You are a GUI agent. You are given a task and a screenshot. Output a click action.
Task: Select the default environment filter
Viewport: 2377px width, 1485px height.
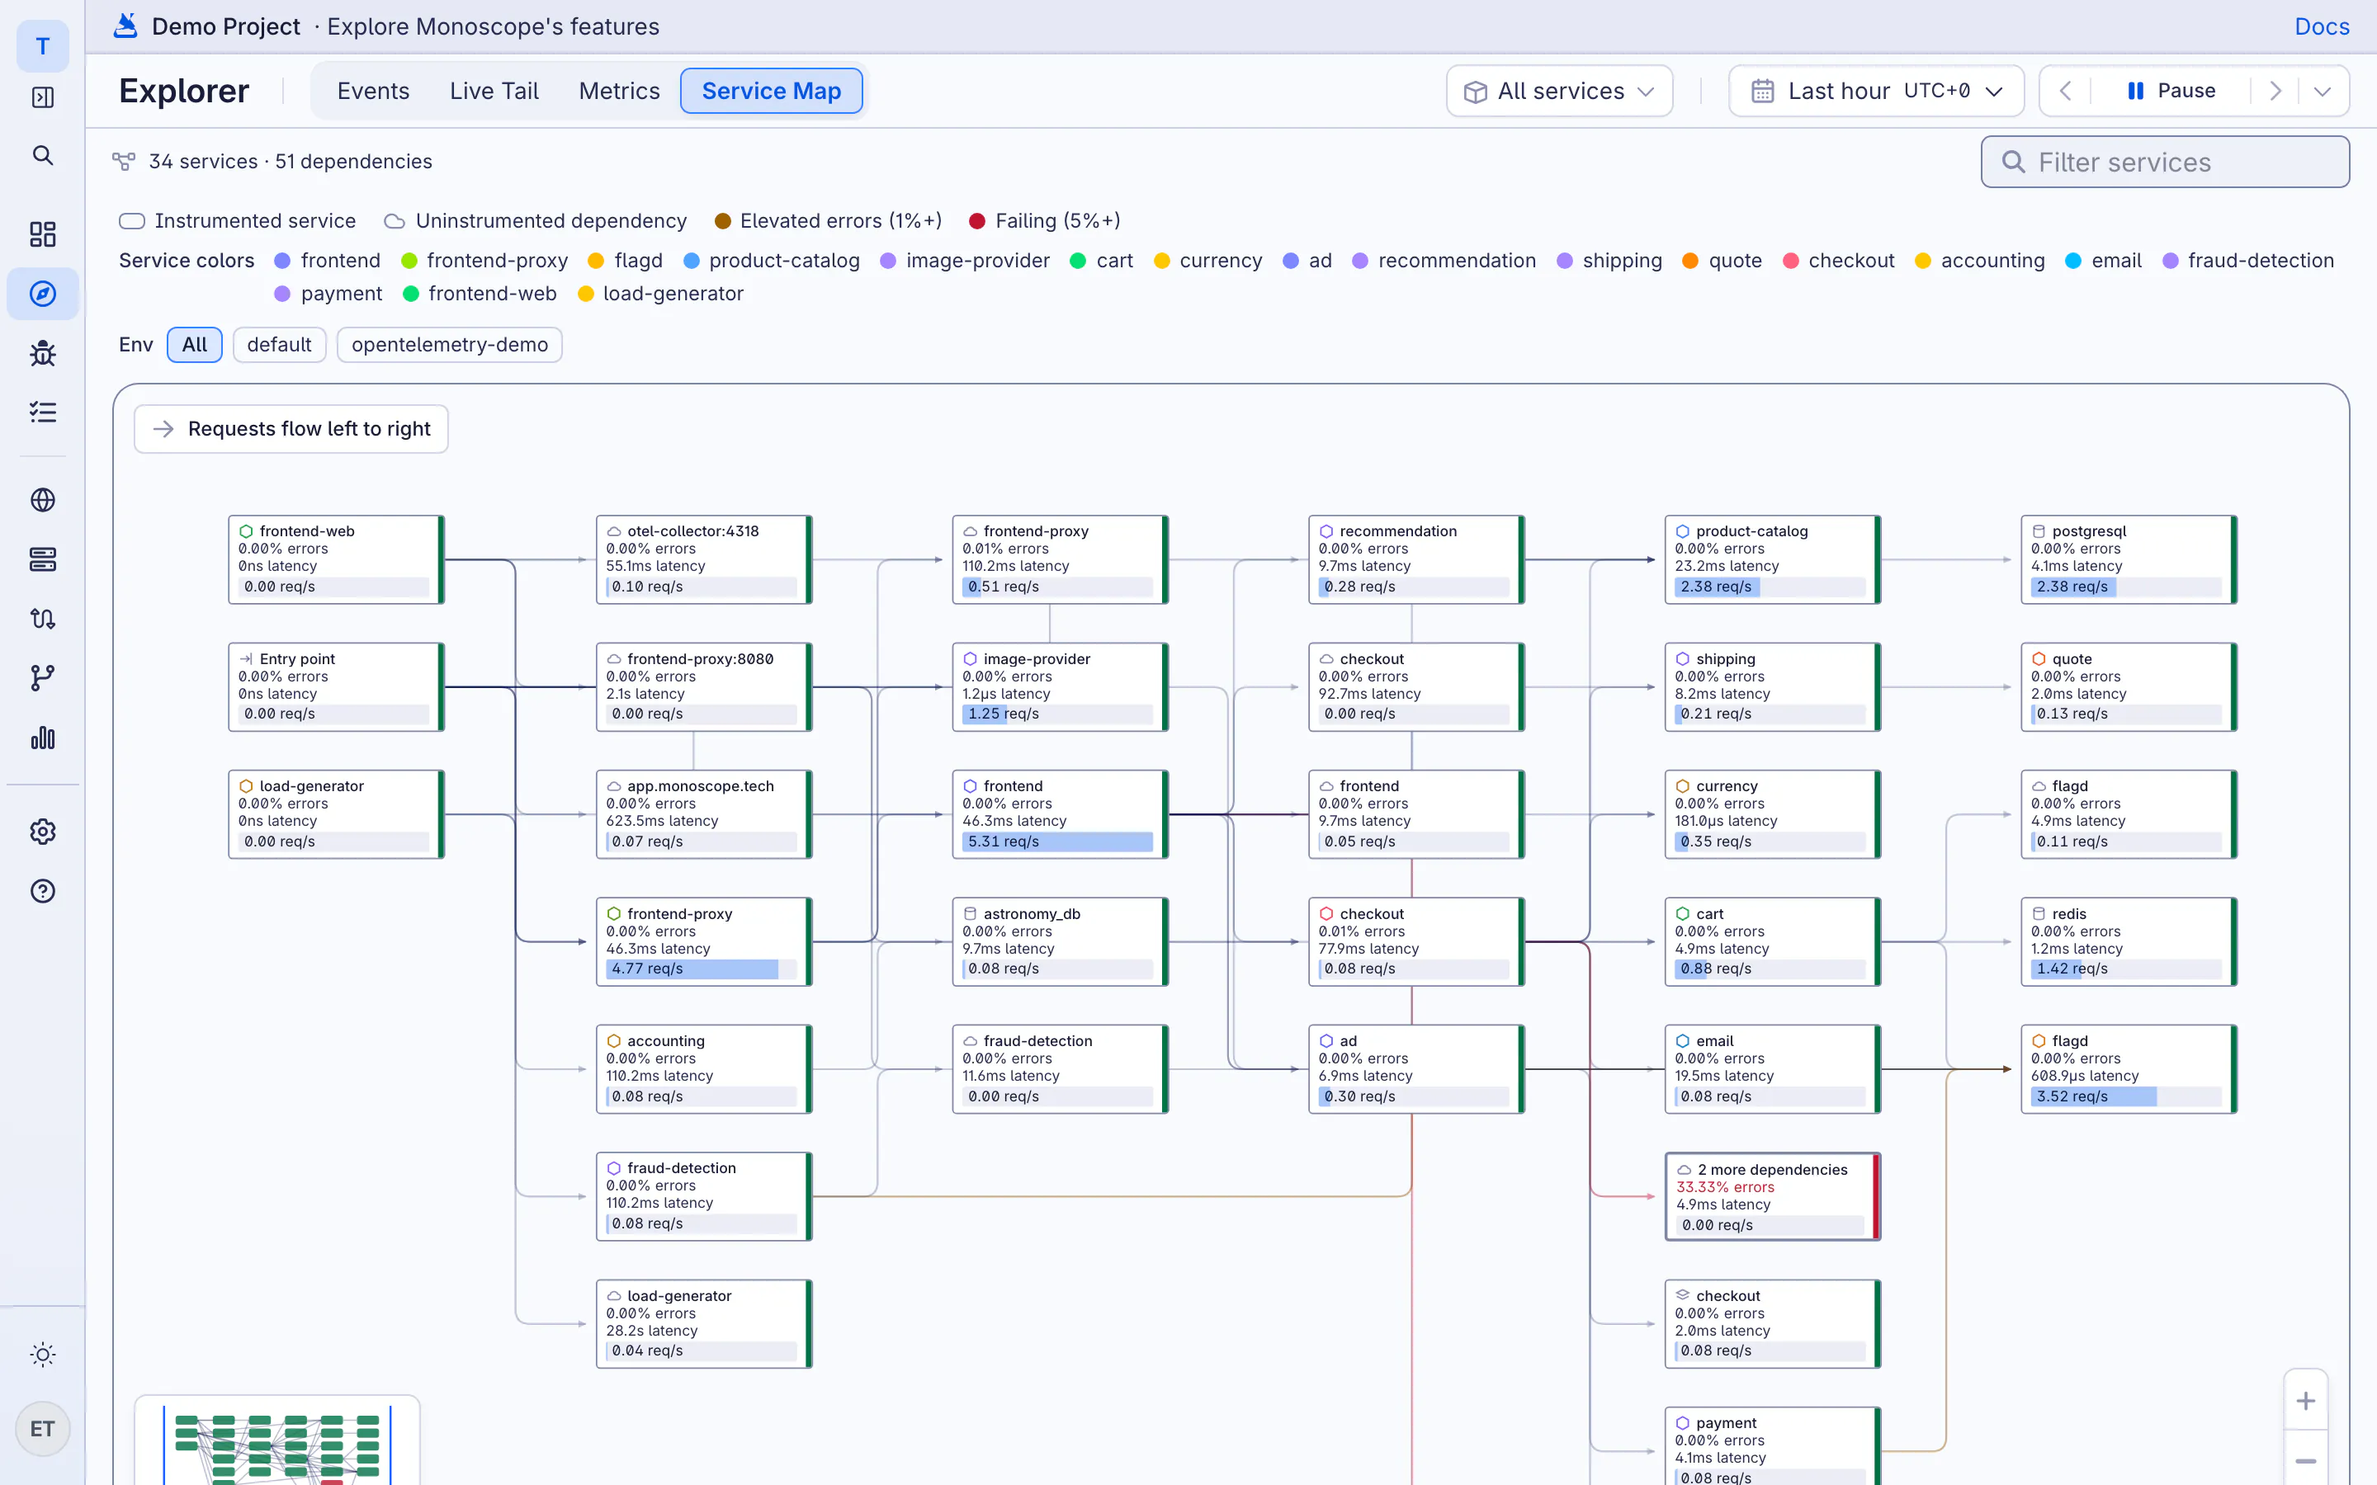(279, 345)
